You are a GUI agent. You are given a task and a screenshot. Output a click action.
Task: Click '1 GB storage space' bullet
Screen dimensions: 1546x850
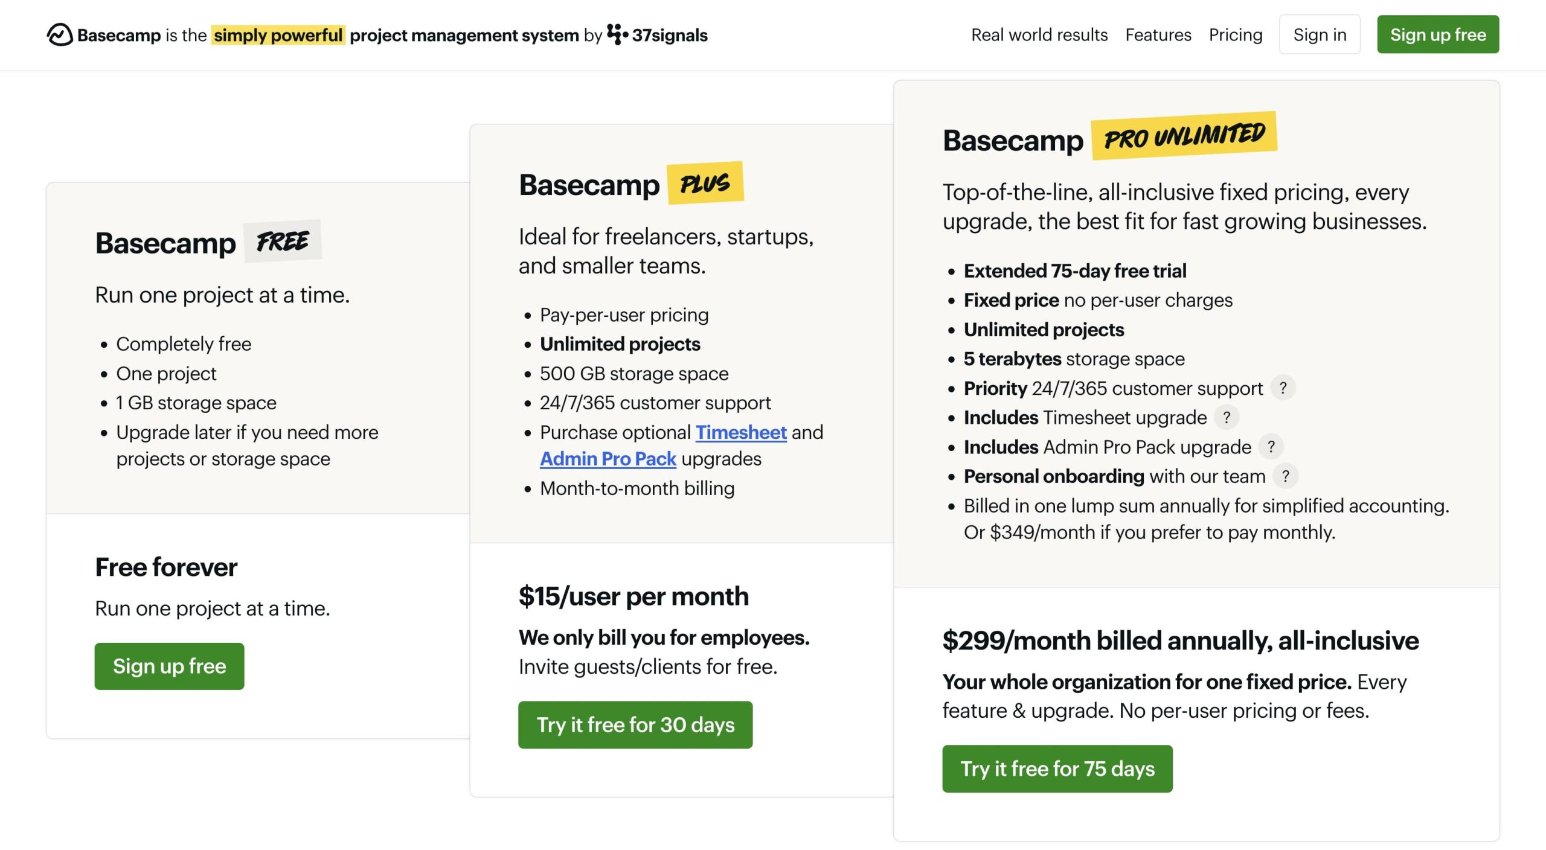(x=196, y=403)
